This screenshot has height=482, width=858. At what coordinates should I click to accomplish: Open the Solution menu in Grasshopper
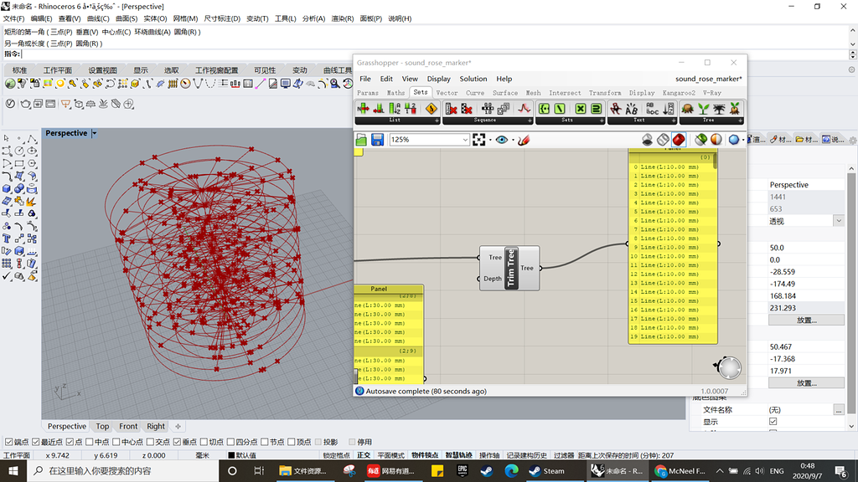tap(473, 79)
